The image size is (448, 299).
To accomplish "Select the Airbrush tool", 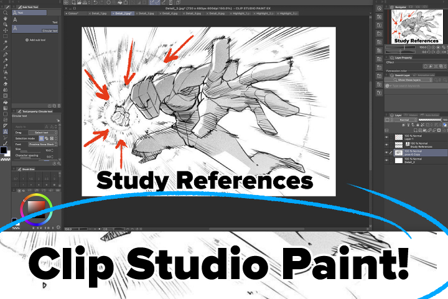I will 5,72.
